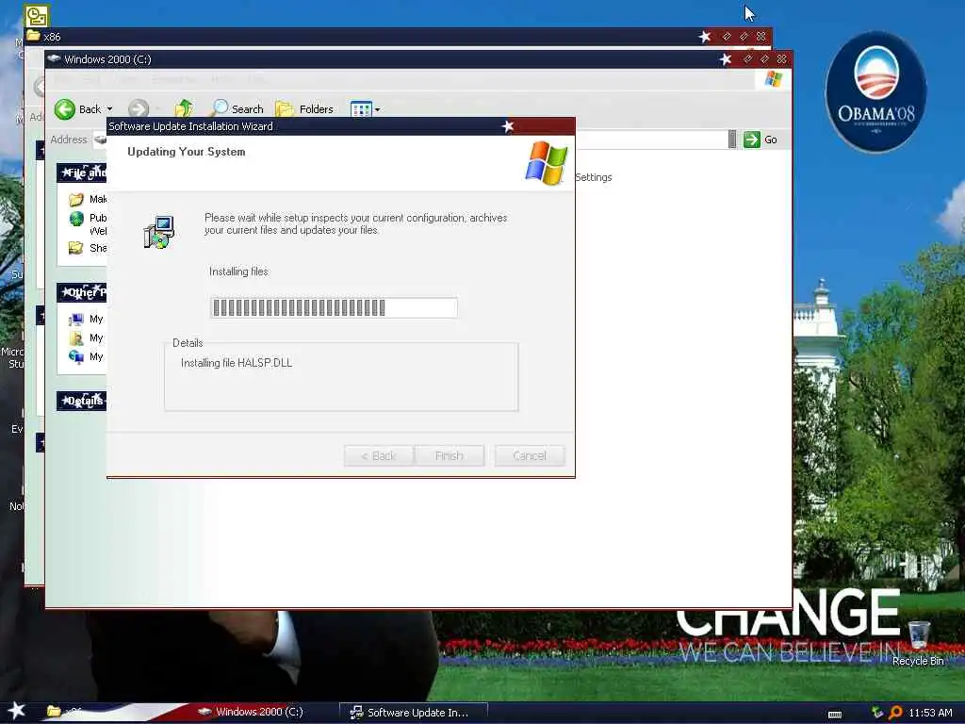Click the drive icon in C: window title
The width and height of the screenshot is (965, 724).
[54, 59]
